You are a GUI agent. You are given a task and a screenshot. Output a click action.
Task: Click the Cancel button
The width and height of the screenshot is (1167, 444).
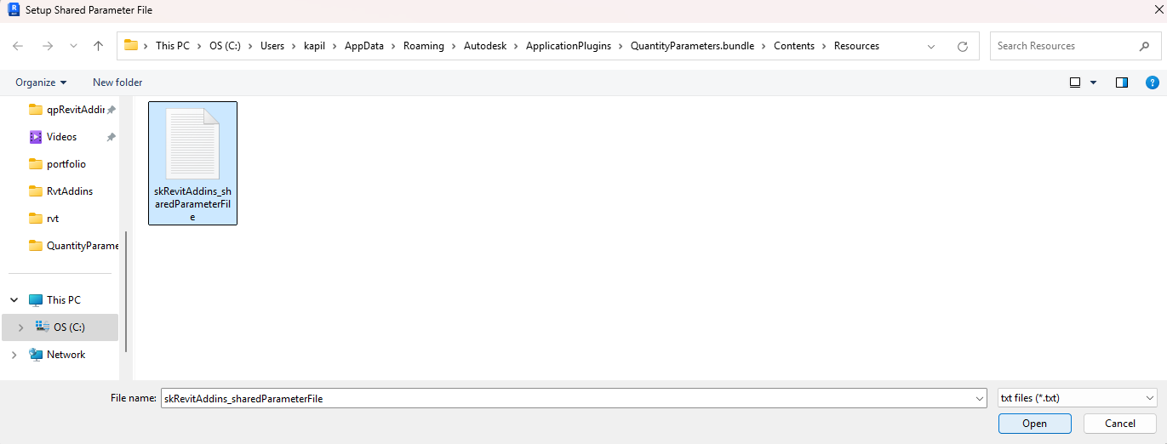(1120, 424)
